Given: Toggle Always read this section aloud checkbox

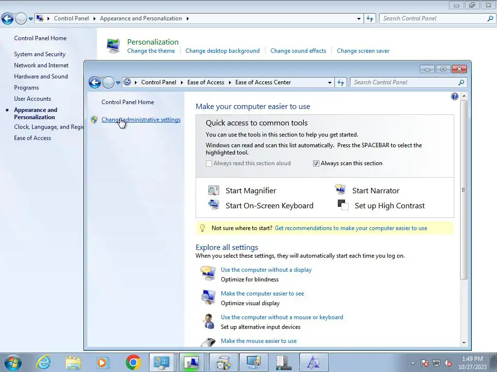Looking at the screenshot, I should [x=209, y=164].
